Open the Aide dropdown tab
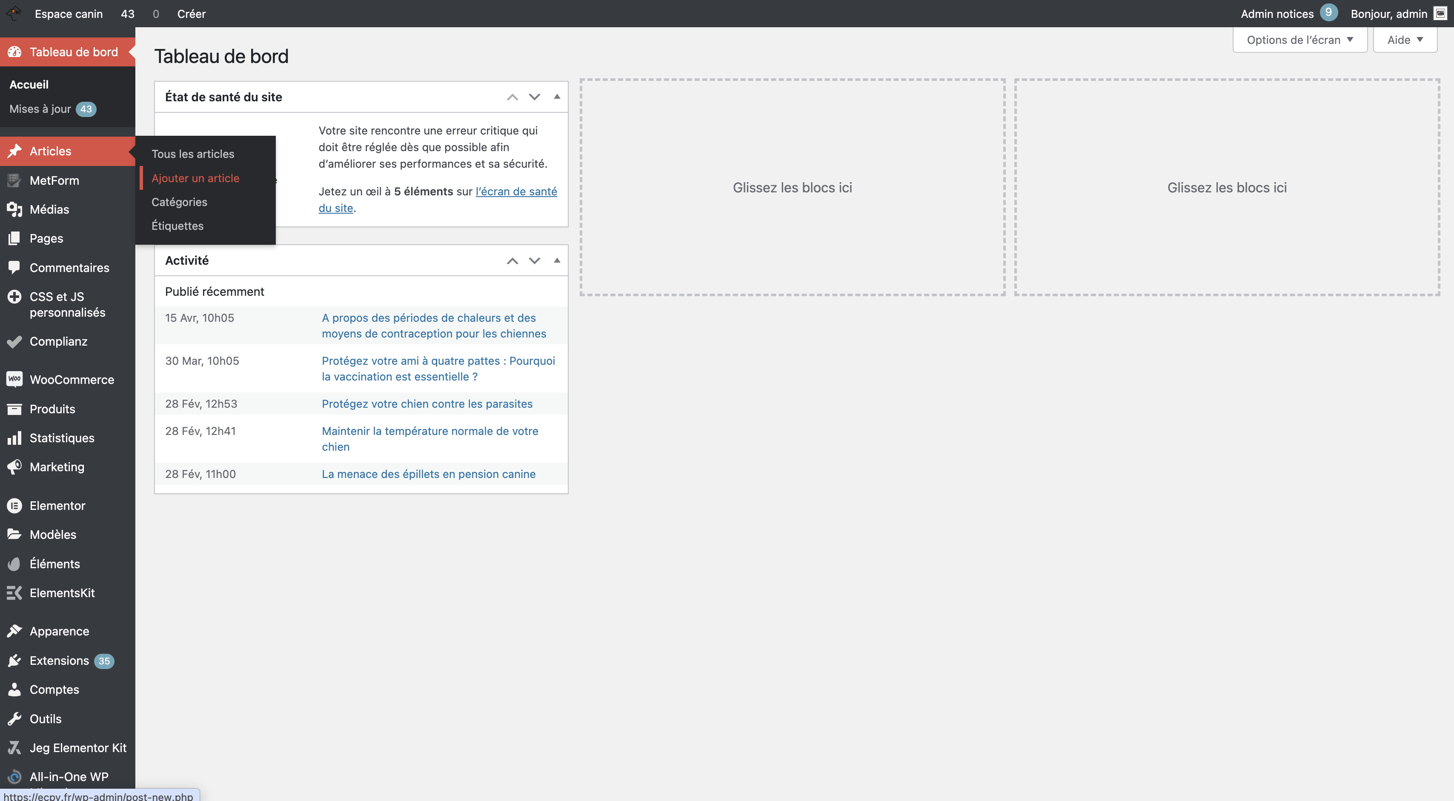The width and height of the screenshot is (1454, 801). coord(1404,40)
